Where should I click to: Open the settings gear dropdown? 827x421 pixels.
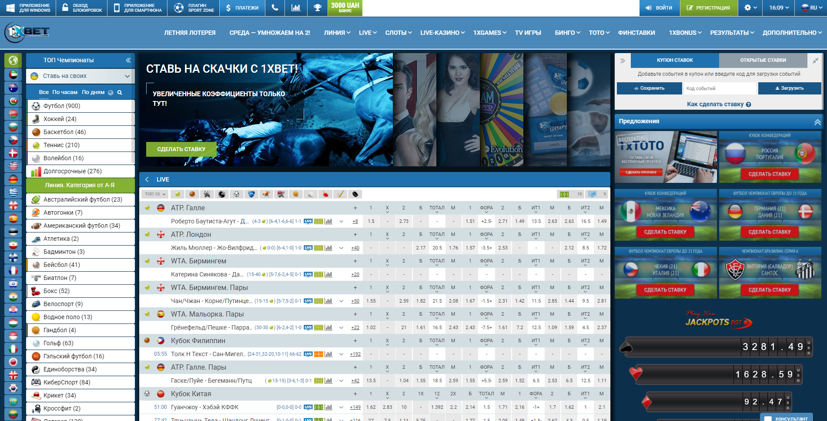point(750,8)
